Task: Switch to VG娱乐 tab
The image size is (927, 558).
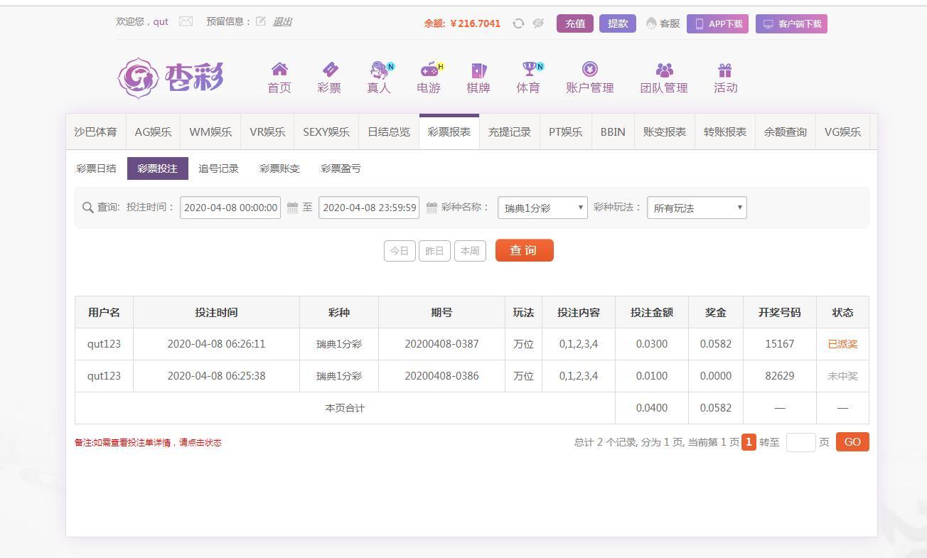Action: [x=842, y=132]
